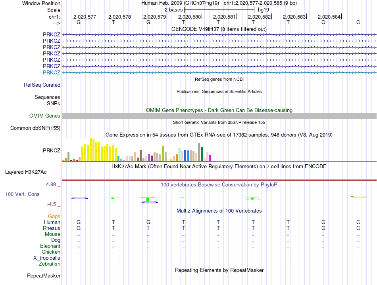Click the '2 bases' scale bar label
The height and width of the screenshot is (285, 377).
tap(173, 10)
